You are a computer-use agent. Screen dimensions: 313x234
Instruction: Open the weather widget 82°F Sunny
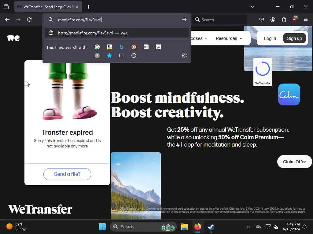17,227
